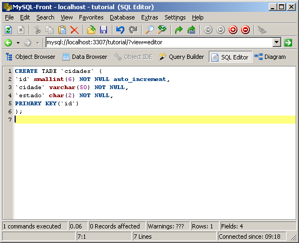Click the 'Connected since: 09:18' status text
The height and width of the screenshot is (243, 299).
point(249,237)
